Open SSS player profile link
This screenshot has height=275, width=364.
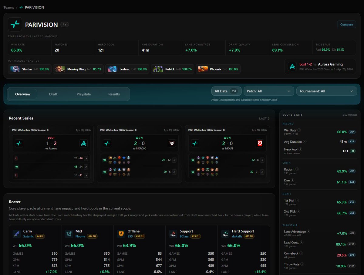tap(130, 236)
